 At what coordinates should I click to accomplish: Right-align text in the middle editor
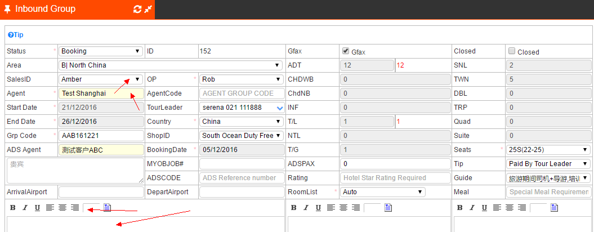pyautogui.click(x=355, y=208)
